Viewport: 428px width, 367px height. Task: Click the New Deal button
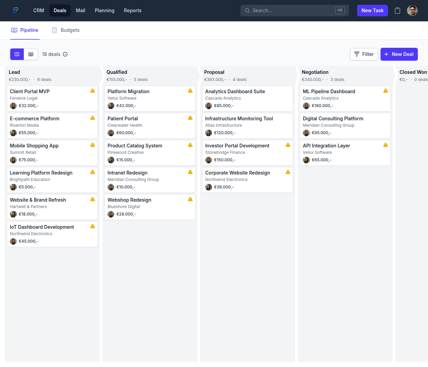399,54
